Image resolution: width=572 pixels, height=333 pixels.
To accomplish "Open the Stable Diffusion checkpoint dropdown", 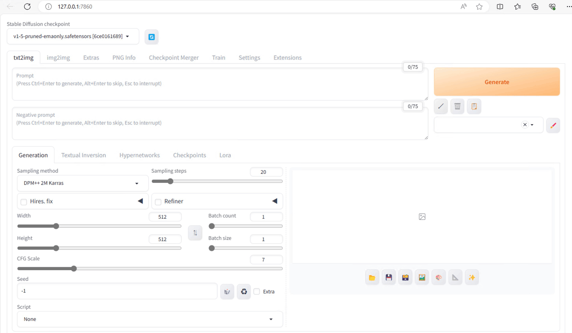I will click(73, 36).
